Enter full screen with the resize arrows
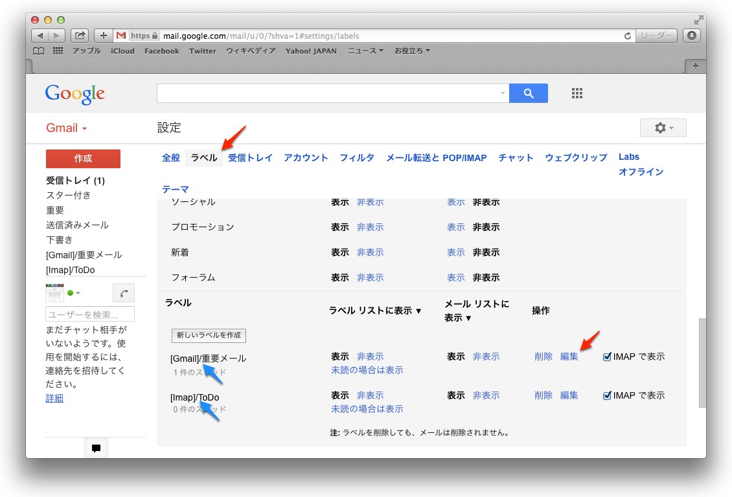 (x=698, y=20)
